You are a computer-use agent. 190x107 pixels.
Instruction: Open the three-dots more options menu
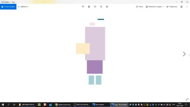point(187,7)
